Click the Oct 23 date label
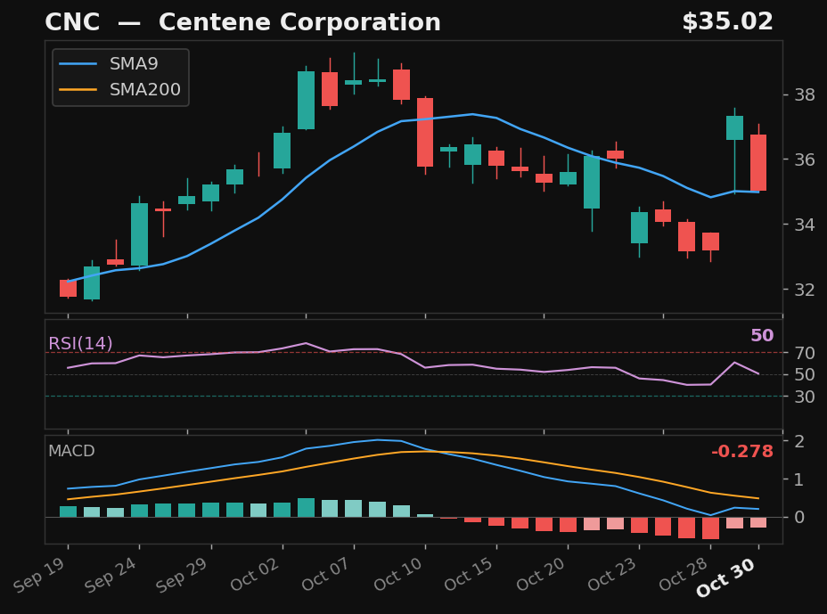The width and height of the screenshot is (827, 614). tap(612, 574)
